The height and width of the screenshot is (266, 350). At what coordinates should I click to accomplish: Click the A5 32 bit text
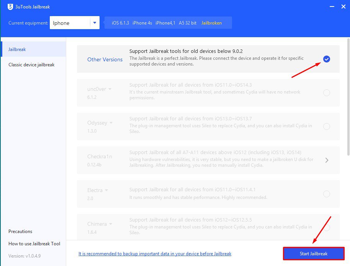click(x=188, y=23)
